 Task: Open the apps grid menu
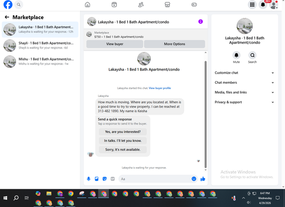coord(252,5)
